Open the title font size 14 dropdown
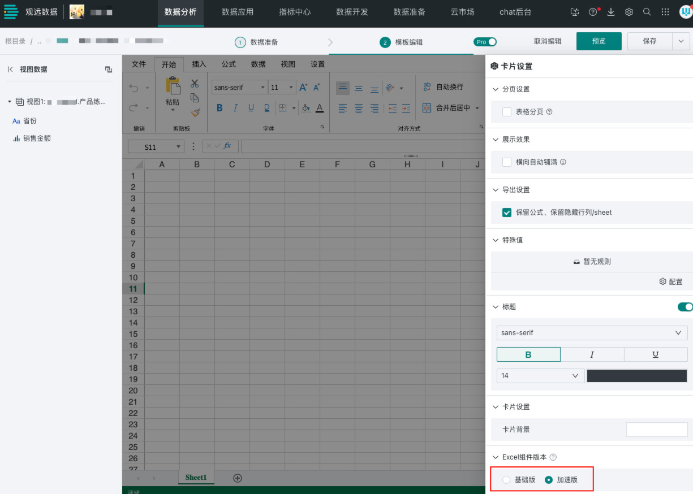 pyautogui.click(x=540, y=376)
